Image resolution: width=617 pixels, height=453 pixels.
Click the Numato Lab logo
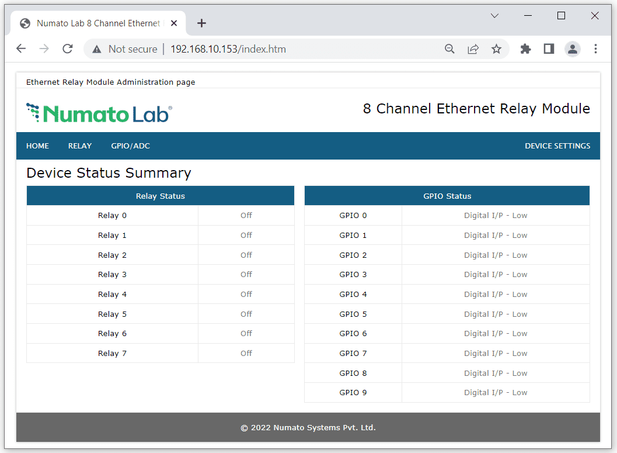click(99, 113)
